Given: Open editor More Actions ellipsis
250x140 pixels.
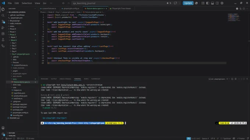Looking at the screenshot, I should click(247, 8).
